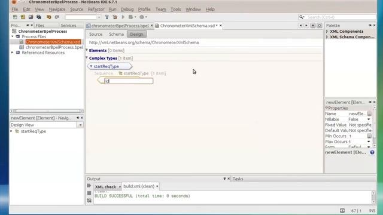Select ChronometerXmlSchema.xsd in project tree
The image size is (383, 215).
53,42
